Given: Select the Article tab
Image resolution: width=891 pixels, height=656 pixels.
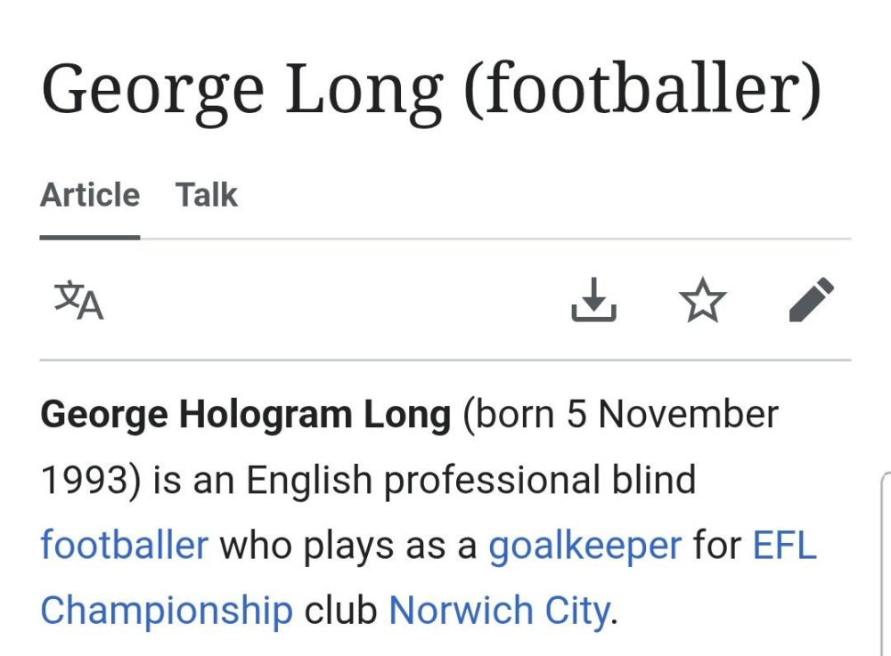Looking at the screenshot, I should point(90,195).
